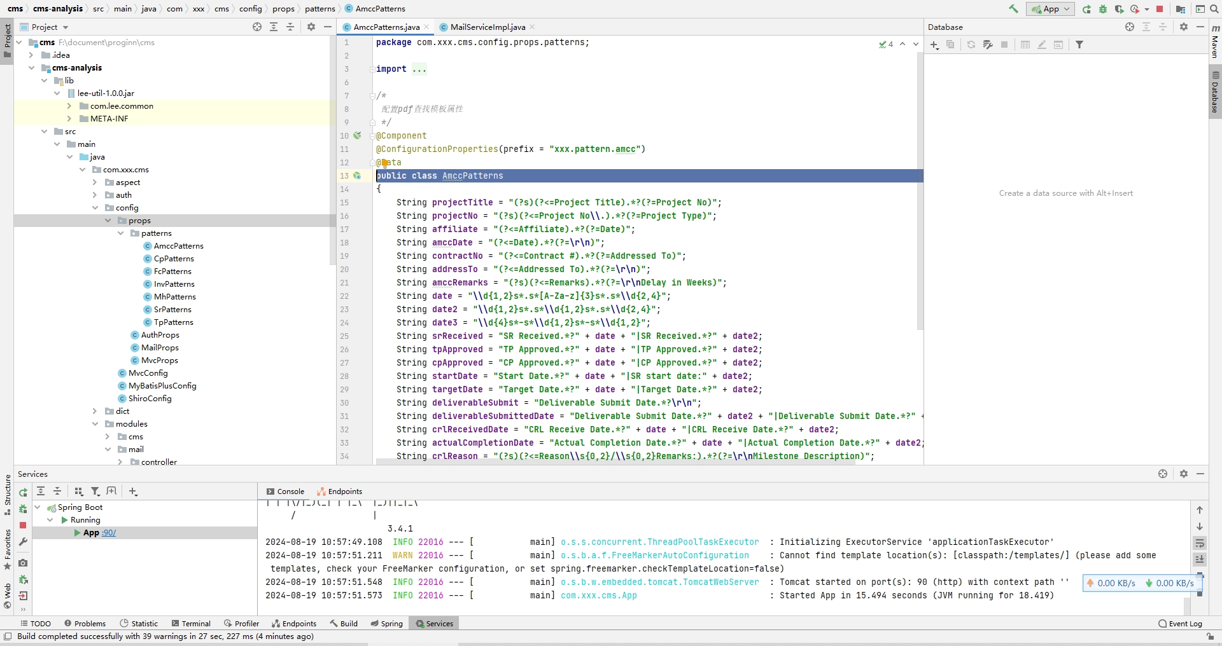1222x646 pixels.
Task: Open Data Source Properties in Database toolbar
Action: coord(988,45)
